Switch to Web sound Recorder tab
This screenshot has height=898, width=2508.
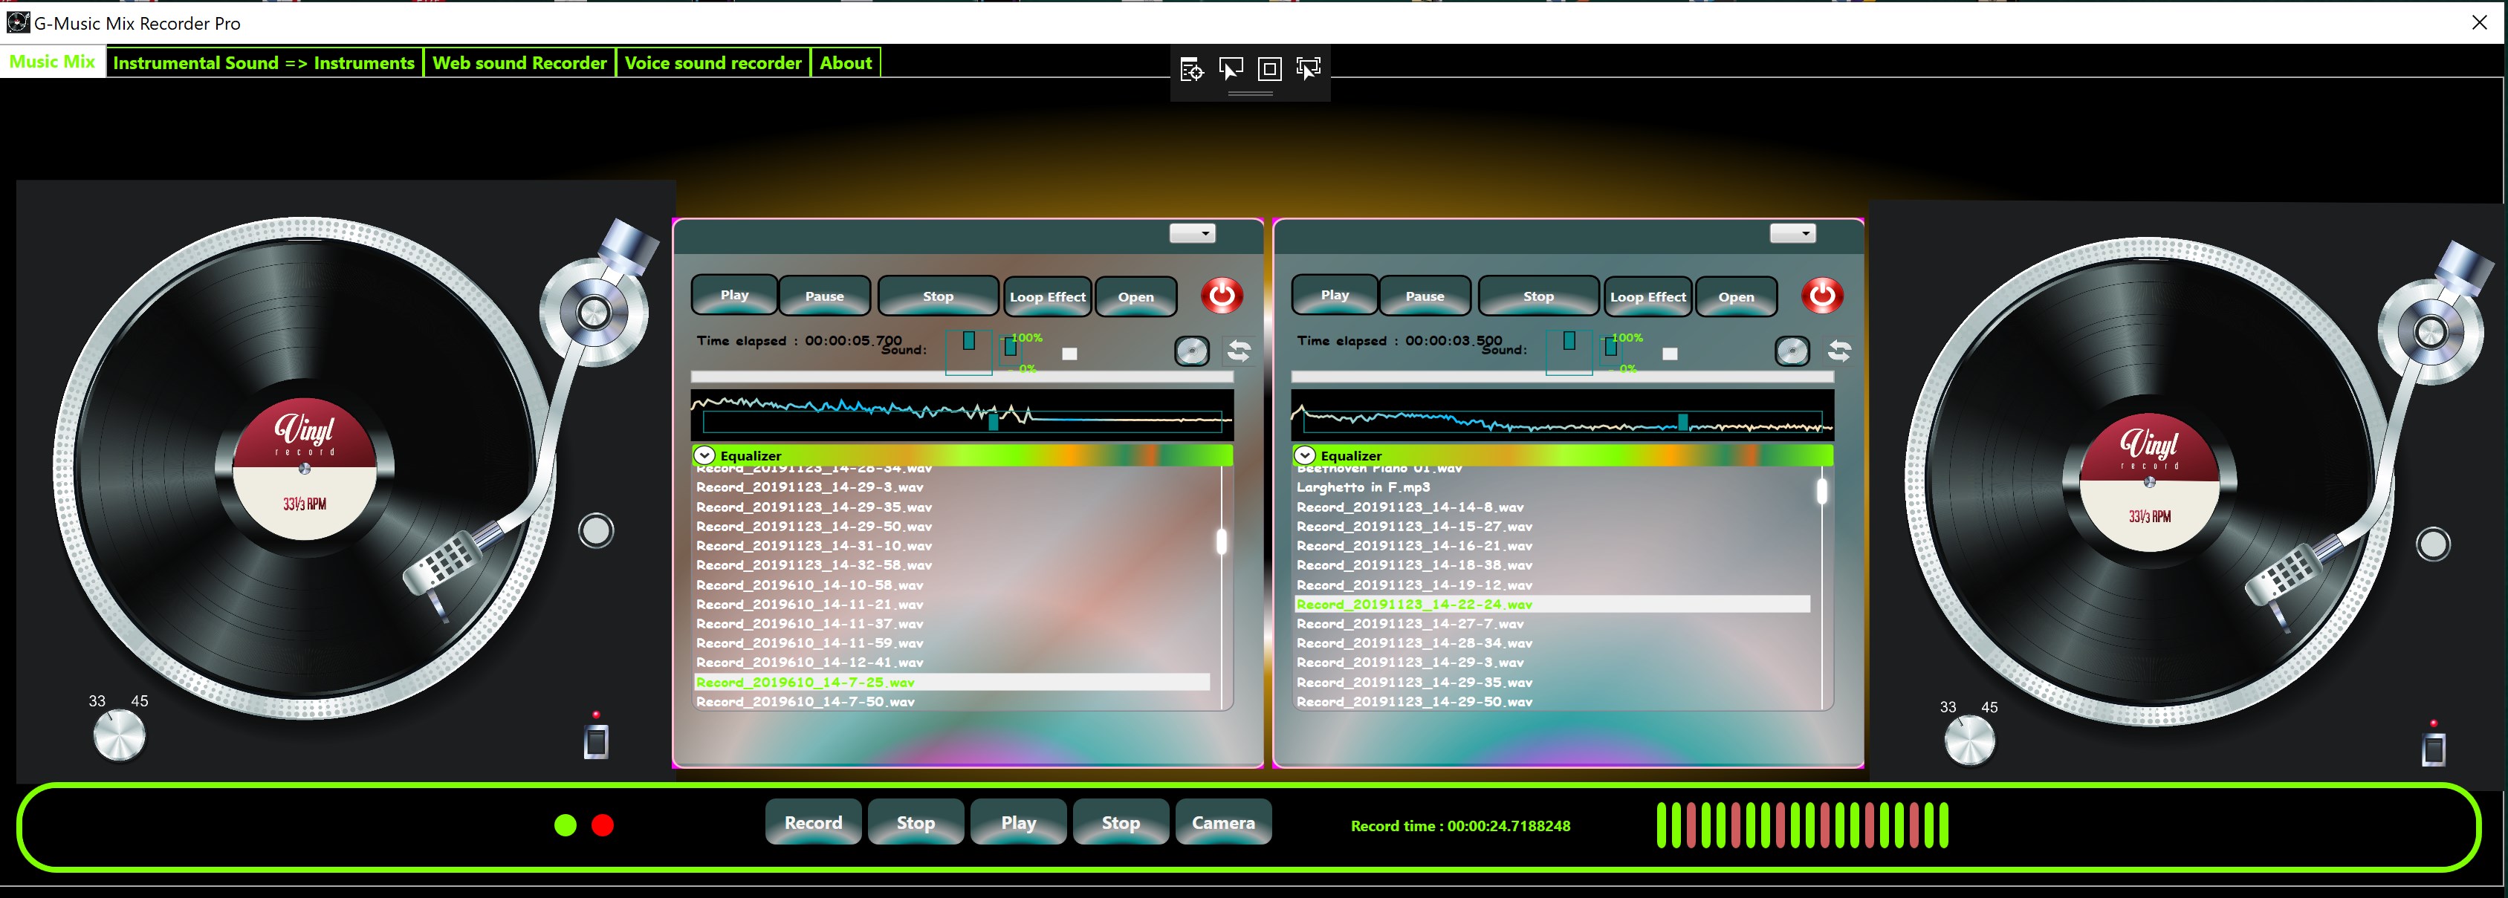(x=519, y=63)
